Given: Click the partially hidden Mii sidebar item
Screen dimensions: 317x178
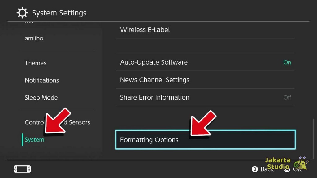Looking at the screenshot, I should [29, 23].
